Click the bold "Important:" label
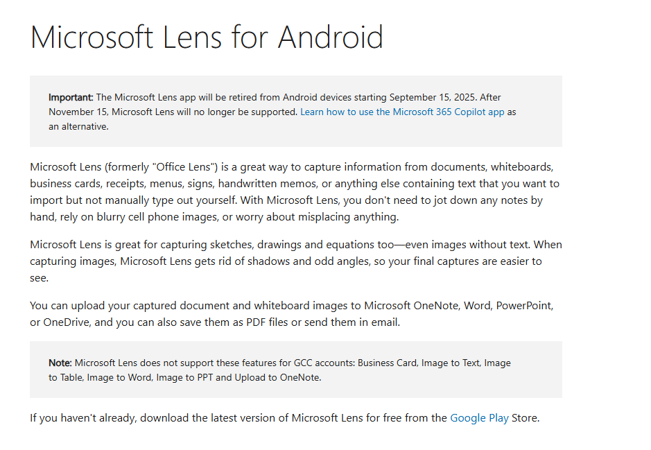The width and height of the screenshot is (651, 450). pos(71,97)
